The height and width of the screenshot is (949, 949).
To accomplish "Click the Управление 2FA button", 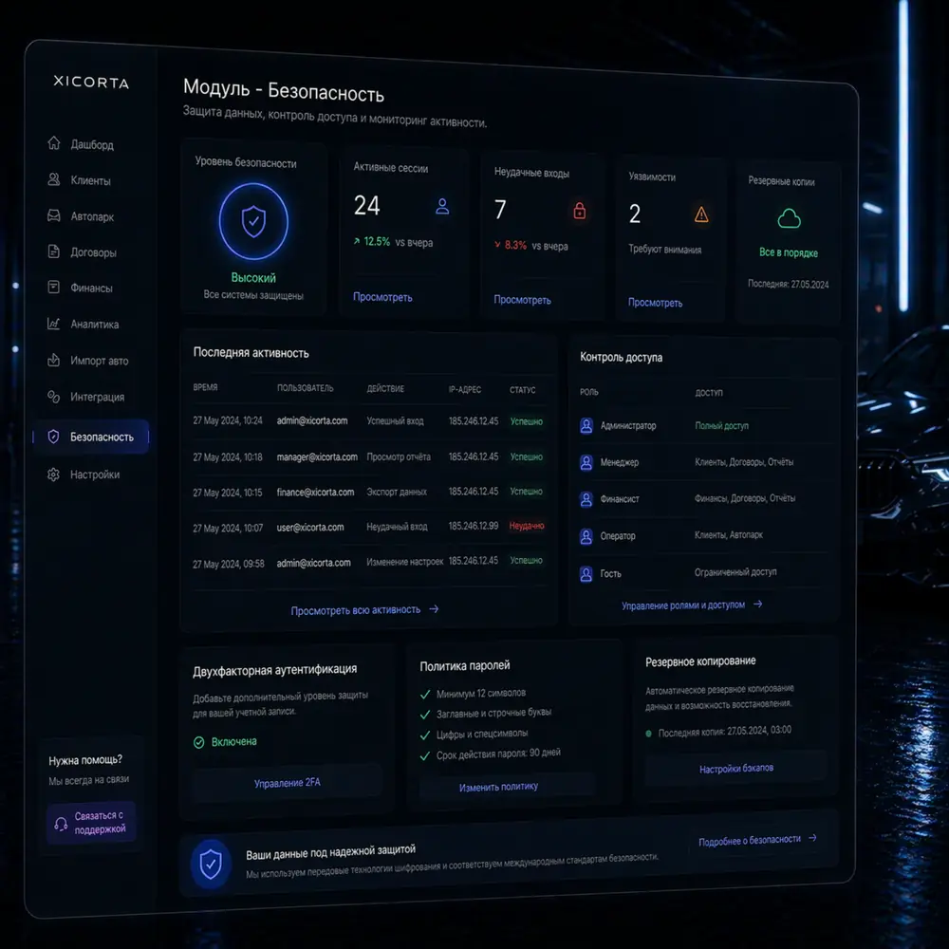I will tap(288, 783).
